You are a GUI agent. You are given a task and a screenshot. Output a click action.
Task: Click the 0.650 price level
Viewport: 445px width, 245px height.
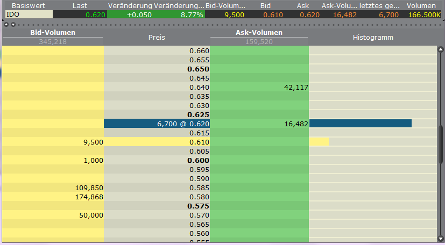(x=199, y=69)
